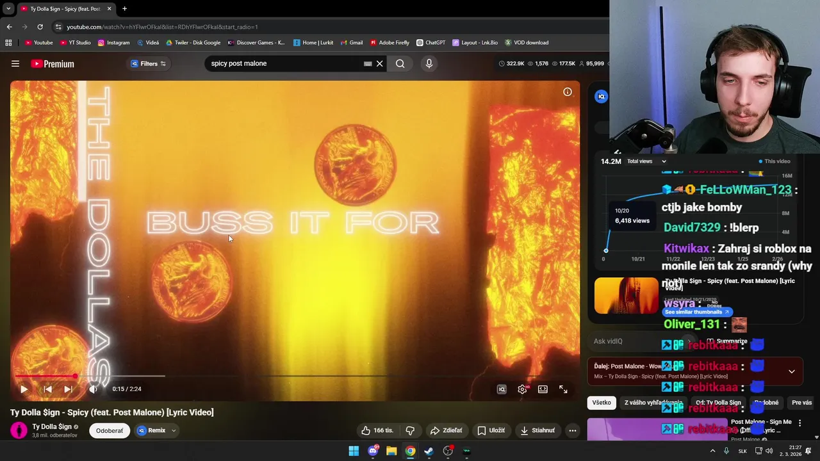Open the Gmail bookmark
Screen dimensions: 820x461
[352, 43]
